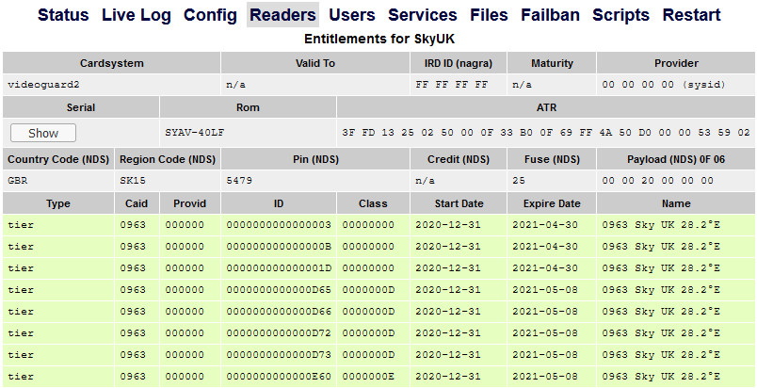Click the Start Date column header

coord(459,203)
